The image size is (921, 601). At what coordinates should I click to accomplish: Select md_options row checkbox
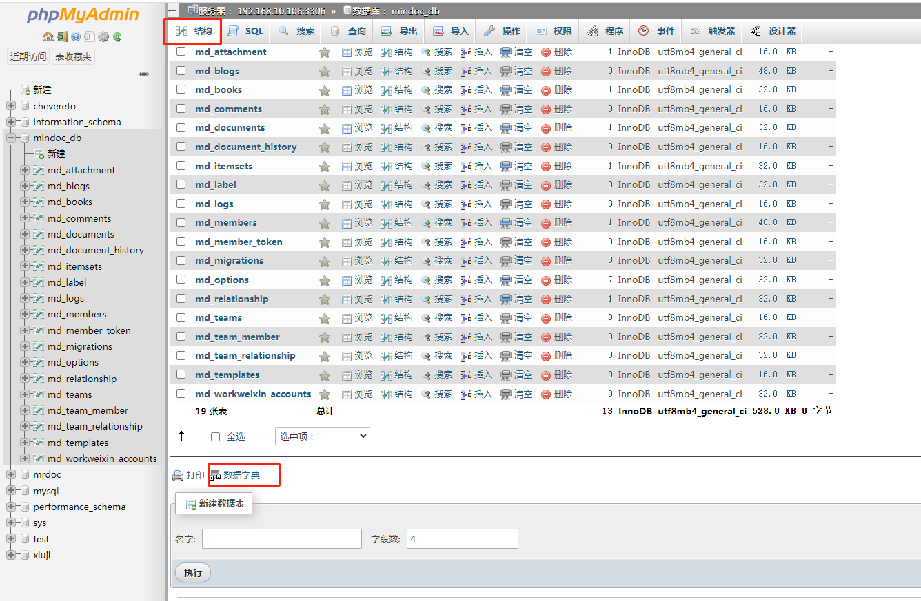(x=181, y=279)
